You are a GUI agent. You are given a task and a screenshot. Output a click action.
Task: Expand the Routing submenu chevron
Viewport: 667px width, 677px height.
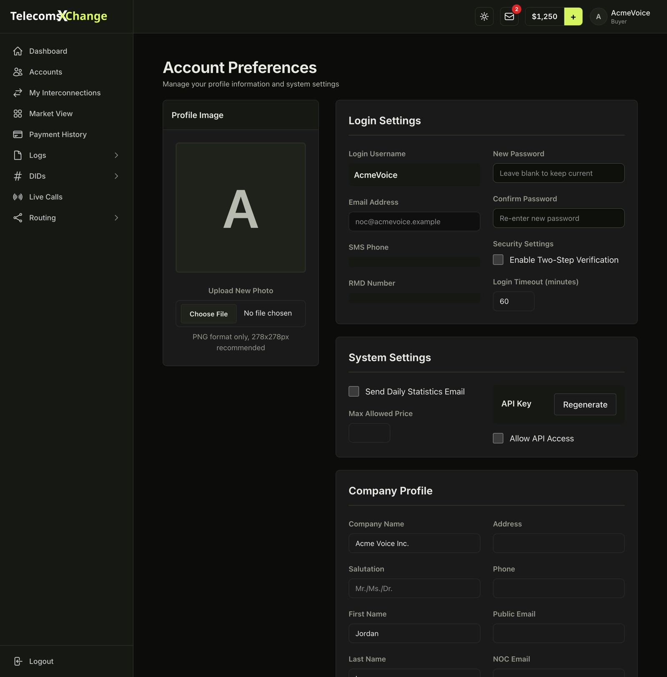116,218
